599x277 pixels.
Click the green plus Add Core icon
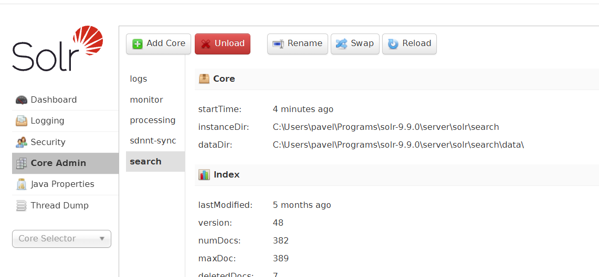click(x=137, y=44)
